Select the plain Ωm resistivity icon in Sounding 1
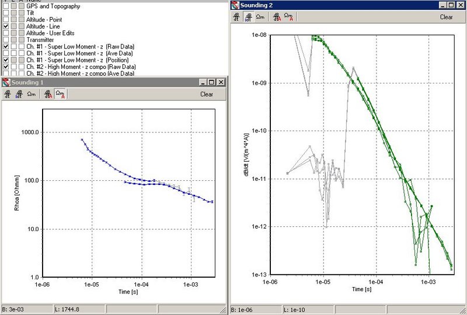Screen dimensions: 467x315 [x=32, y=94]
